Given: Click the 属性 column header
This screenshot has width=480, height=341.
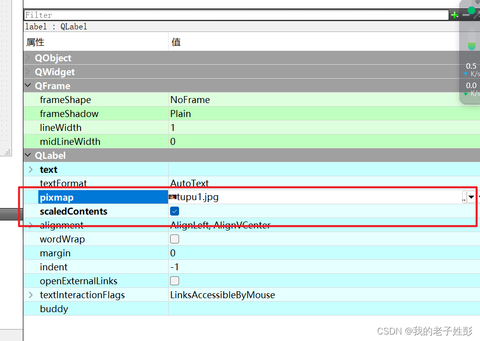Looking at the screenshot, I should pyautogui.click(x=35, y=42).
